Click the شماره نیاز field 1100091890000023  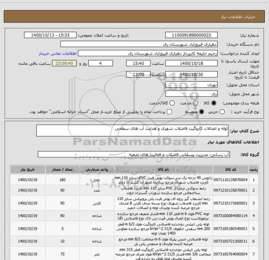click(x=191, y=35)
